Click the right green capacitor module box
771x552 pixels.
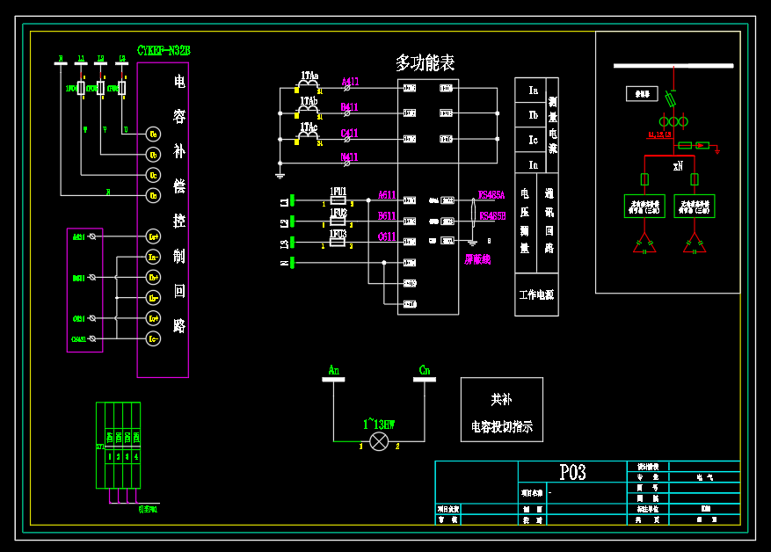click(695, 206)
